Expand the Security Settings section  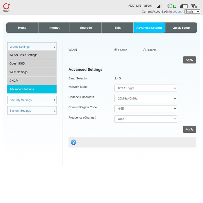point(32,100)
